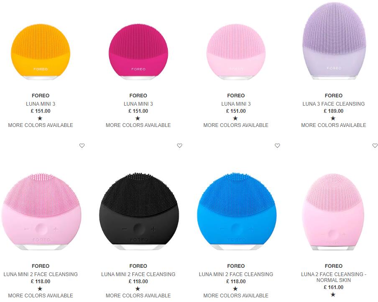Favorite the blue LUNA Mini 2 via heart
Image resolution: width=378 pixels, height=302 pixels.
click(x=277, y=145)
